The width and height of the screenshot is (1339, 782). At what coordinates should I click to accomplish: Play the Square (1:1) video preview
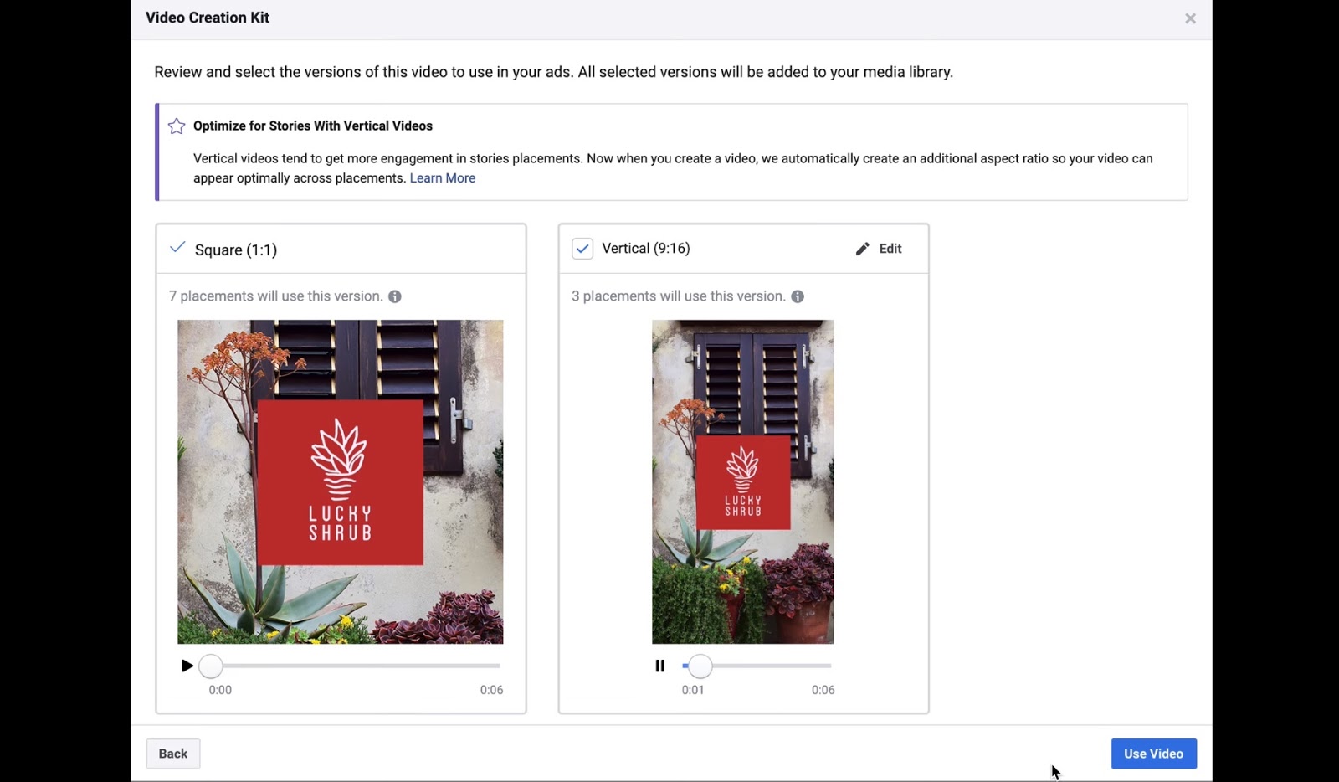pyautogui.click(x=186, y=666)
